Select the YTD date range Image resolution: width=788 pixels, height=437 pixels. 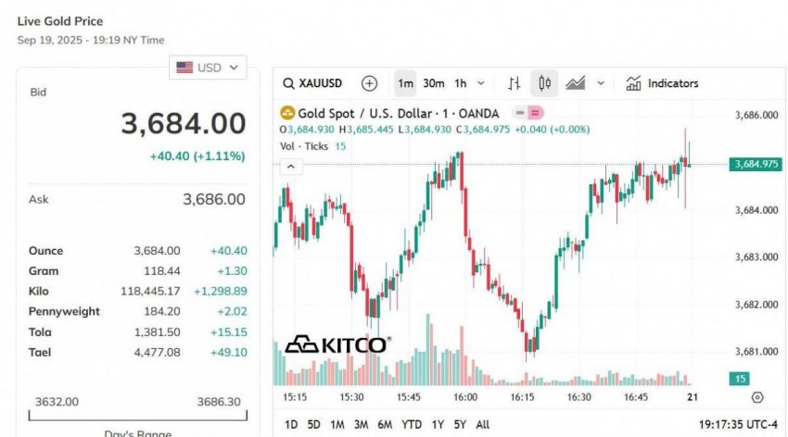(412, 424)
